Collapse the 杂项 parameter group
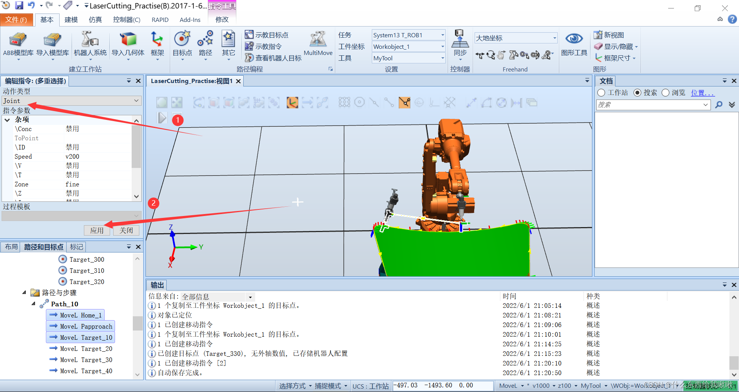The image size is (739, 392). click(7, 120)
